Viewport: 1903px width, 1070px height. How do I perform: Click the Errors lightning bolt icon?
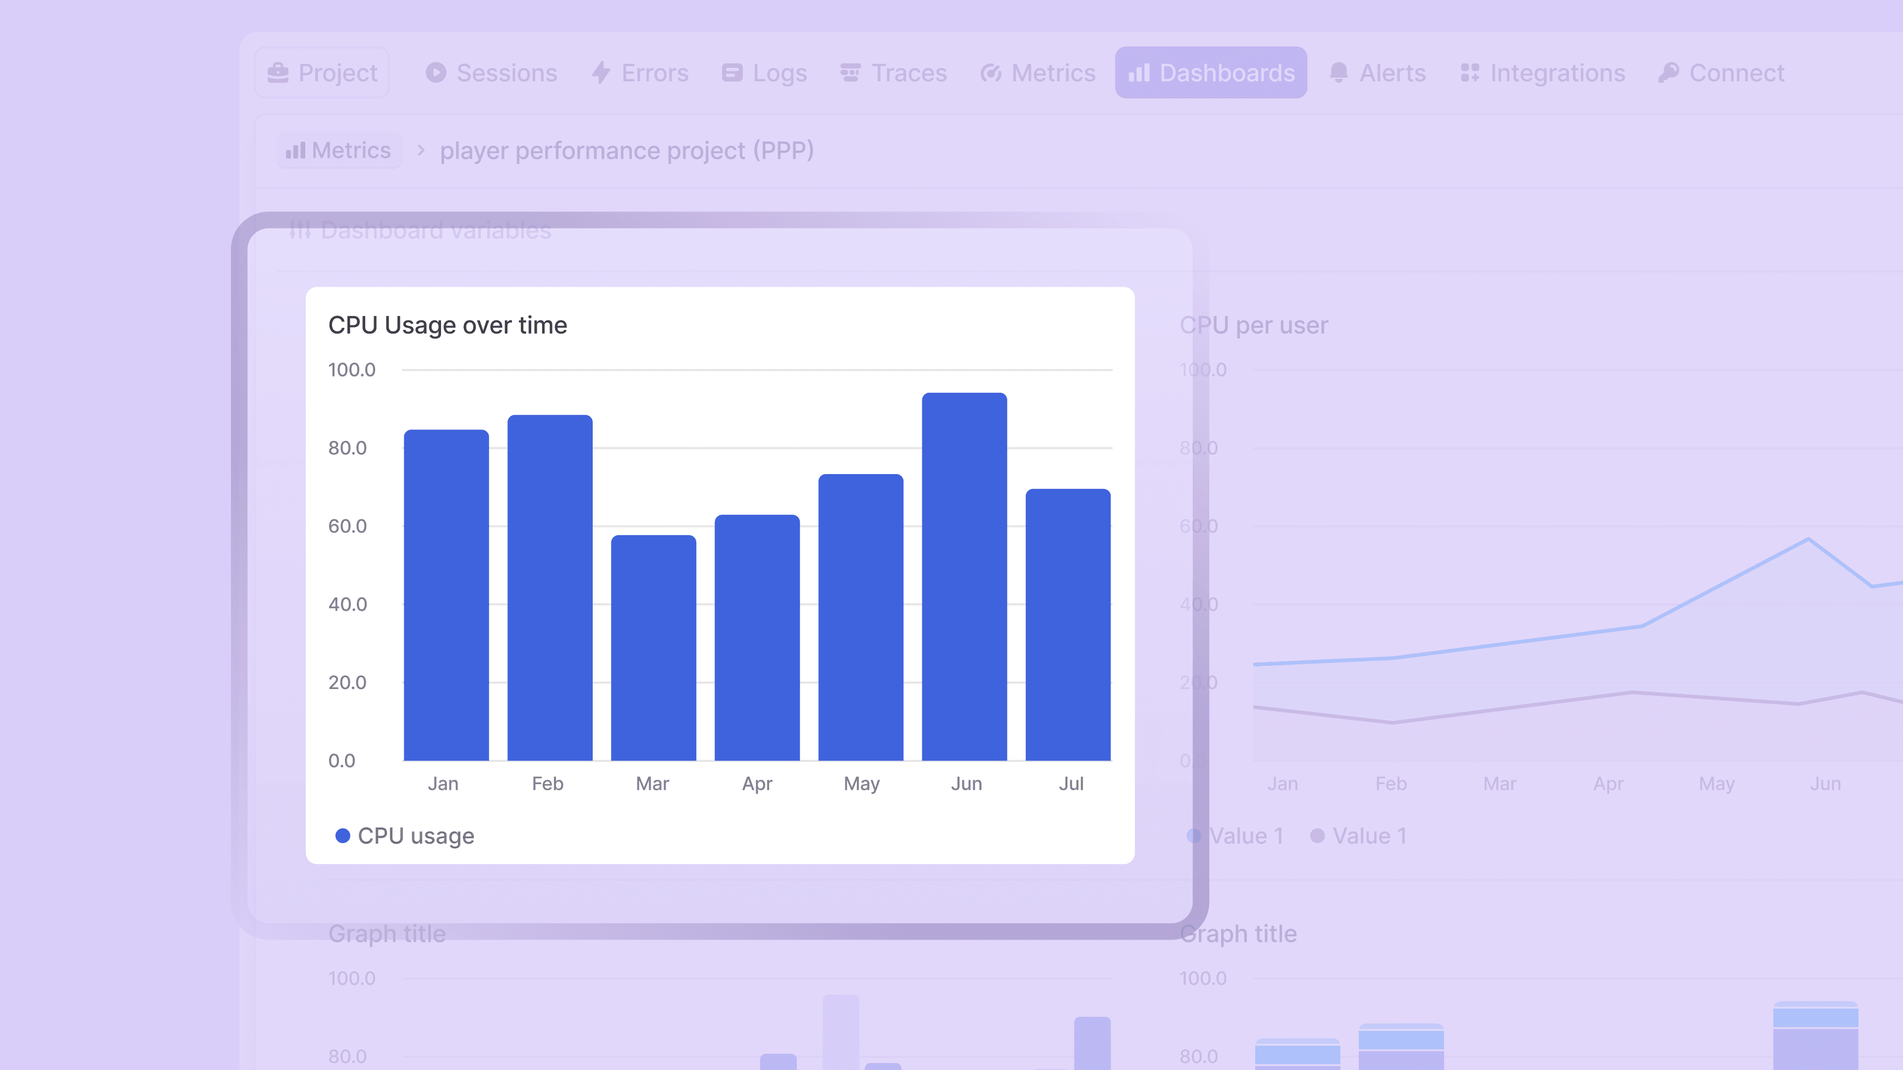(x=601, y=72)
